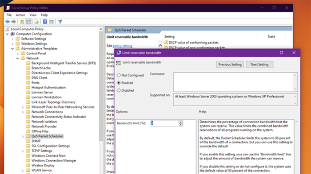Select the Enabled radio button
This screenshot has height=174, width=311.
[119, 83]
